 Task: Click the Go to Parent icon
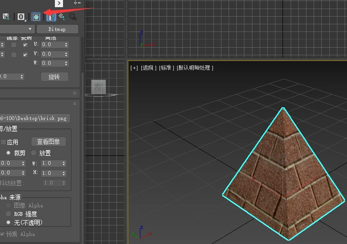point(62,17)
